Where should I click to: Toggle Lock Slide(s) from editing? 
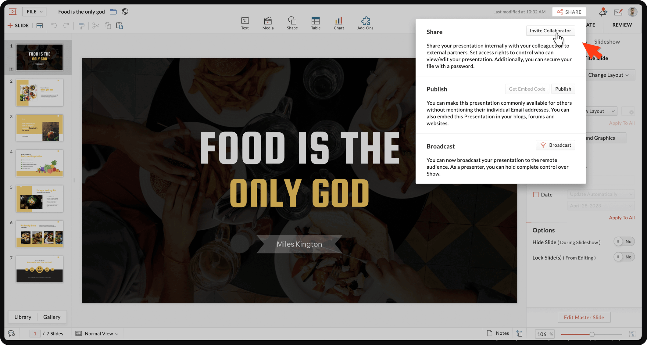pyautogui.click(x=624, y=257)
